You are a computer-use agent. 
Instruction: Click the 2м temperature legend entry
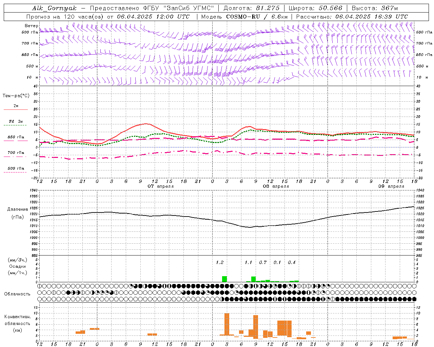click(x=16, y=106)
